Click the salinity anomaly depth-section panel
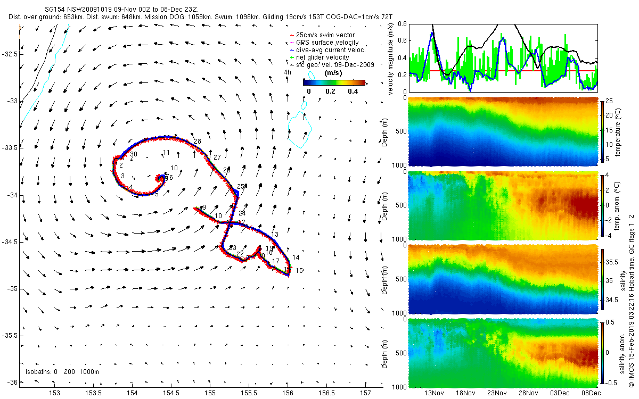 tap(502, 352)
